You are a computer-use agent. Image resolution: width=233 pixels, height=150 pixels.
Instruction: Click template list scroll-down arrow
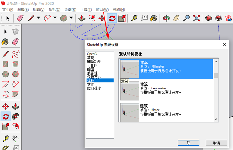coord(216,119)
